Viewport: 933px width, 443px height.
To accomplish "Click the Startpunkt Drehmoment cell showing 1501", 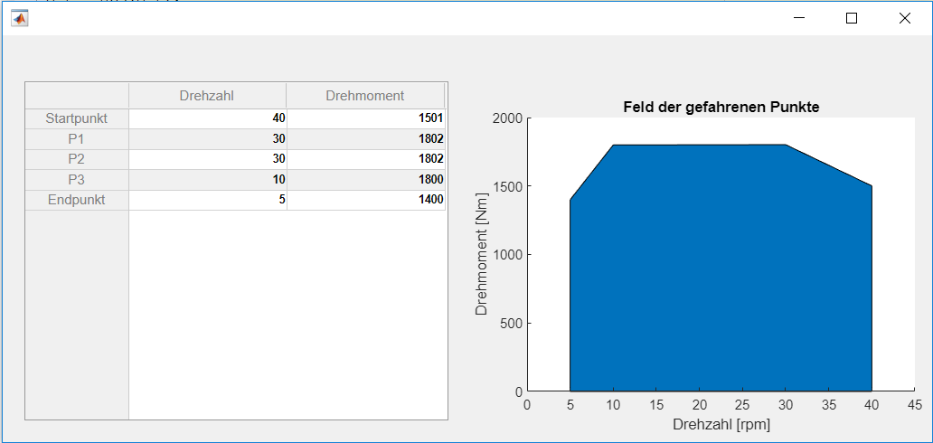I will tap(365, 118).
